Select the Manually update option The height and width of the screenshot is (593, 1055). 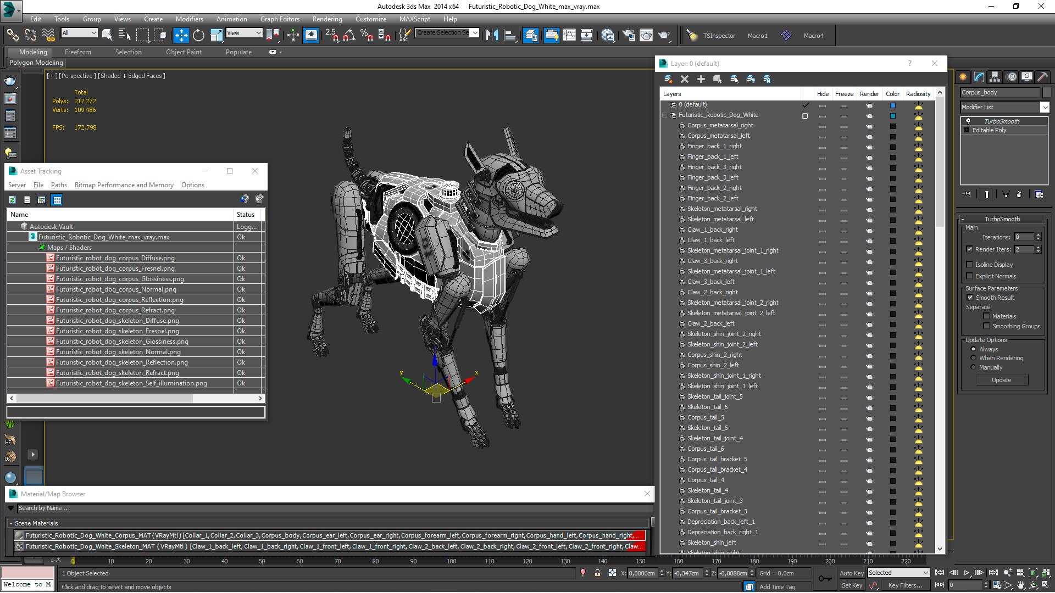[974, 367]
